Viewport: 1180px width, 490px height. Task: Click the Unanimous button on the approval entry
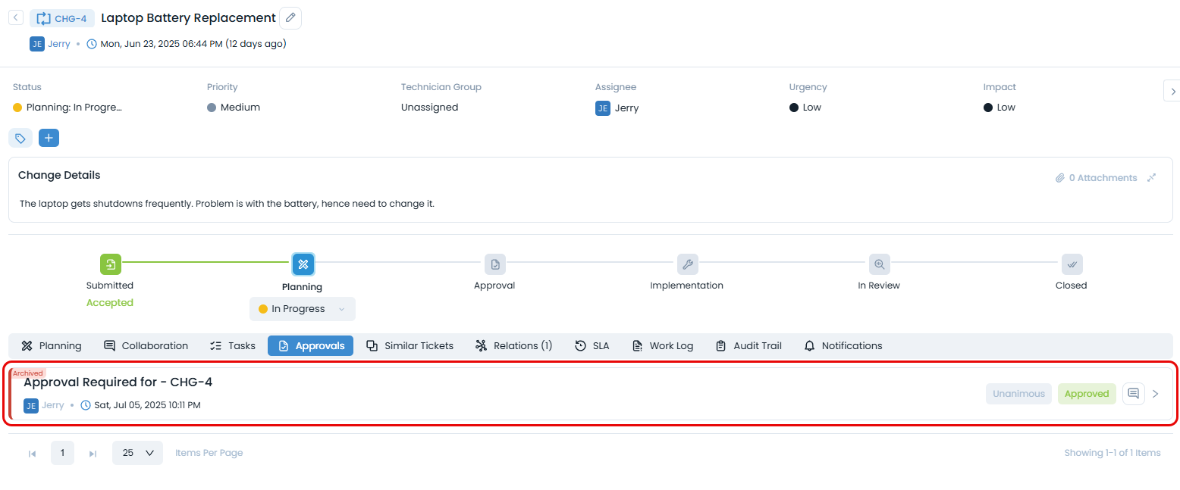pyautogui.click(x=1018, y=393)
